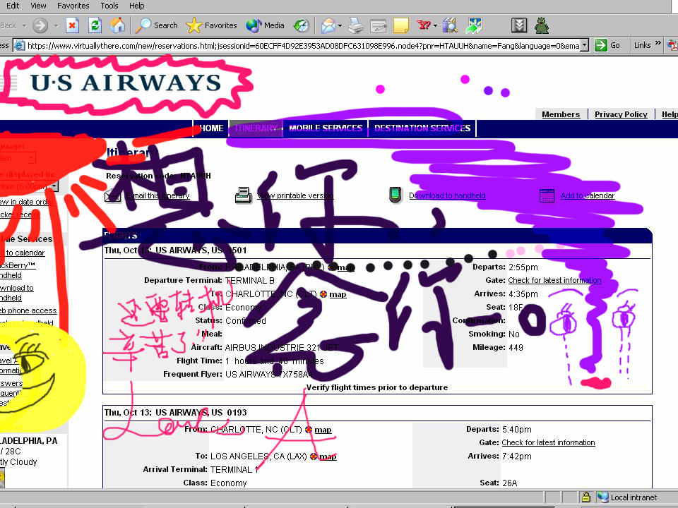
Task: Click View printable version link
Action: tap(295, 195)
